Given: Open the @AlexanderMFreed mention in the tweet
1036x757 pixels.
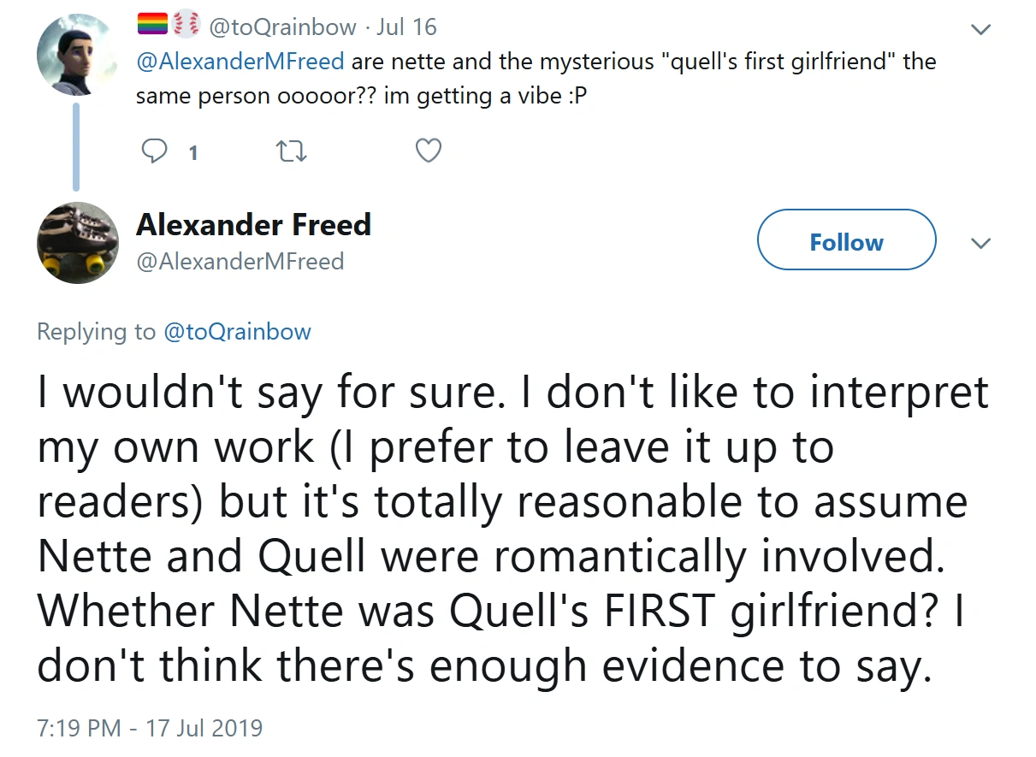Looking at the screenshot, I should pos(240,62).
